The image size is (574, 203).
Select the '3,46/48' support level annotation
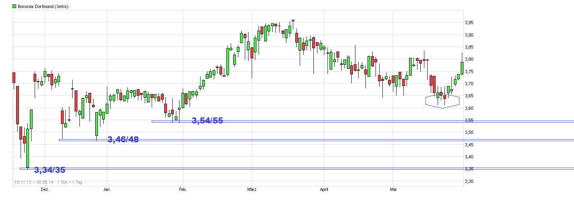point(123,139)
